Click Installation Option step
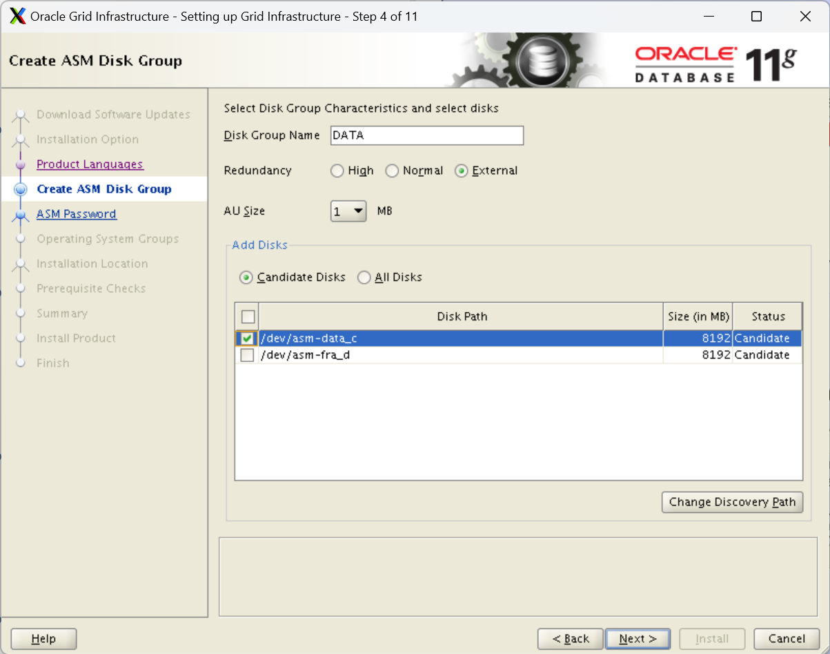 tap(88, 140)
